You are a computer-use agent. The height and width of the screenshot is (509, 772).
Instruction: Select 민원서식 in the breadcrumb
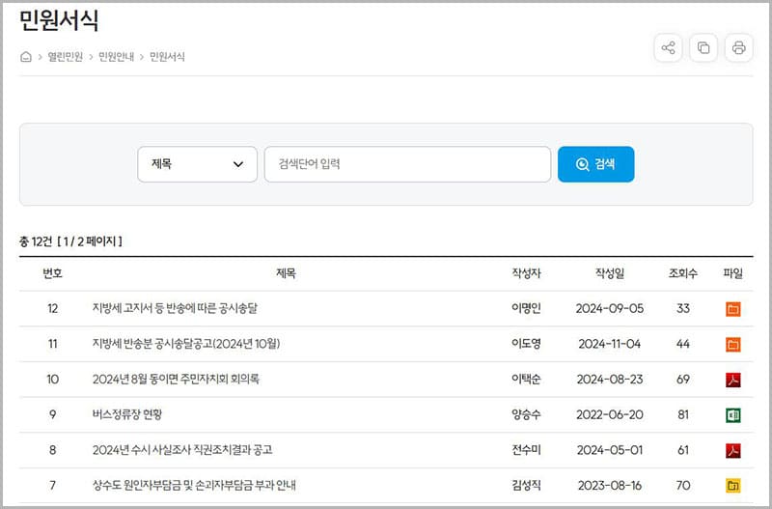(167, 57)
